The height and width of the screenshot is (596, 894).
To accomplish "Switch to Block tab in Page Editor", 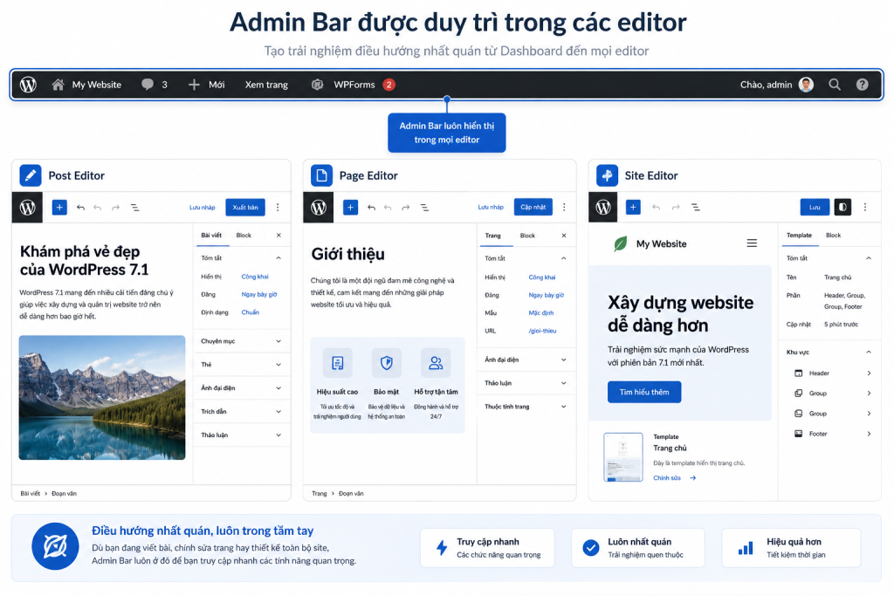I will (x=527, y=236).
